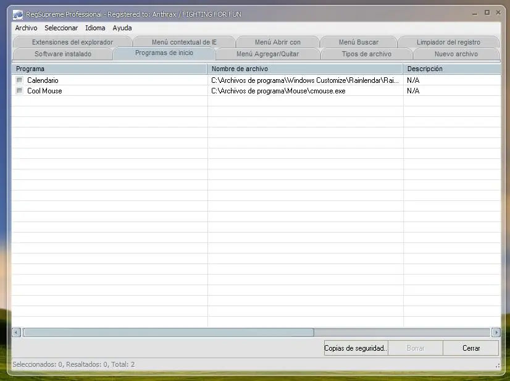Click the Rainlendar file path cell
Image resolution: width=510 pixels, height=381 pixels.
pos(305,80)
